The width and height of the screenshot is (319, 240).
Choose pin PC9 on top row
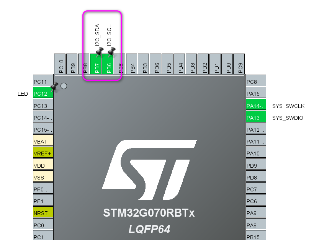coord(239,64)
